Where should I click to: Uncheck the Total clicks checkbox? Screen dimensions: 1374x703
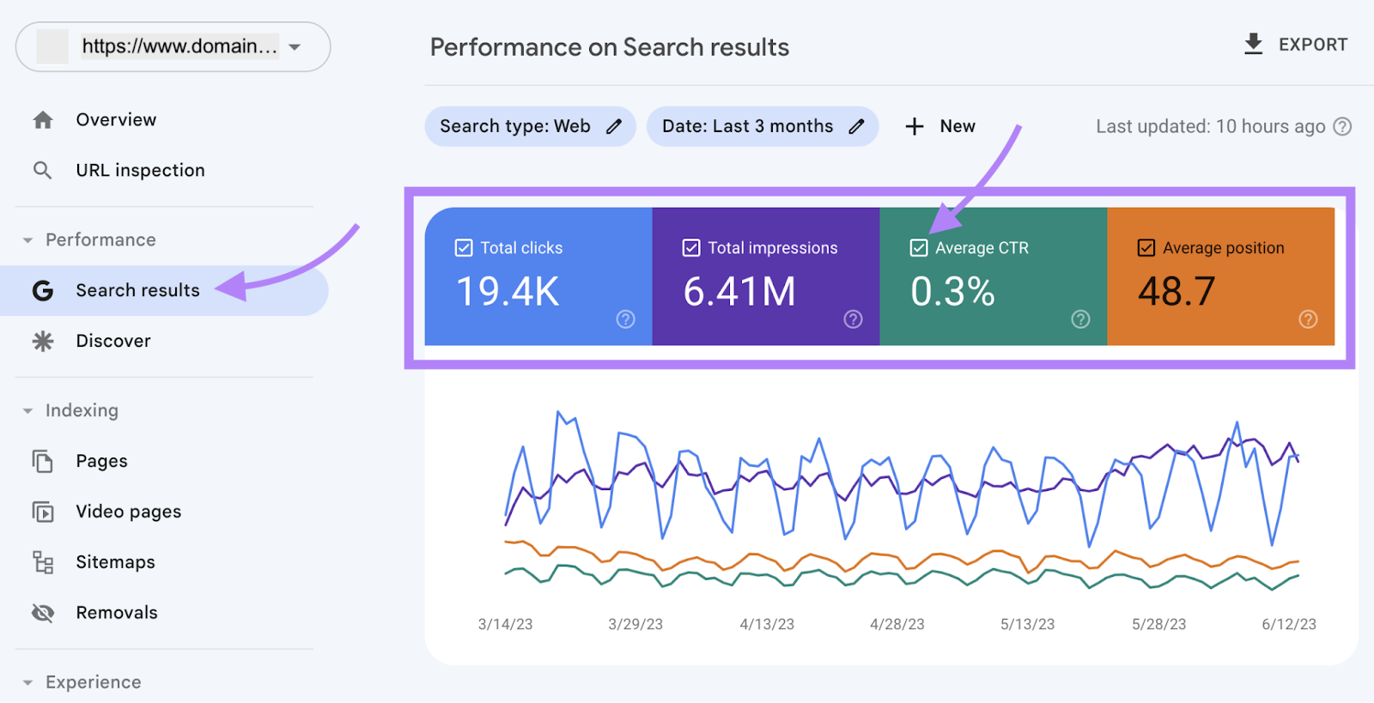464,248
